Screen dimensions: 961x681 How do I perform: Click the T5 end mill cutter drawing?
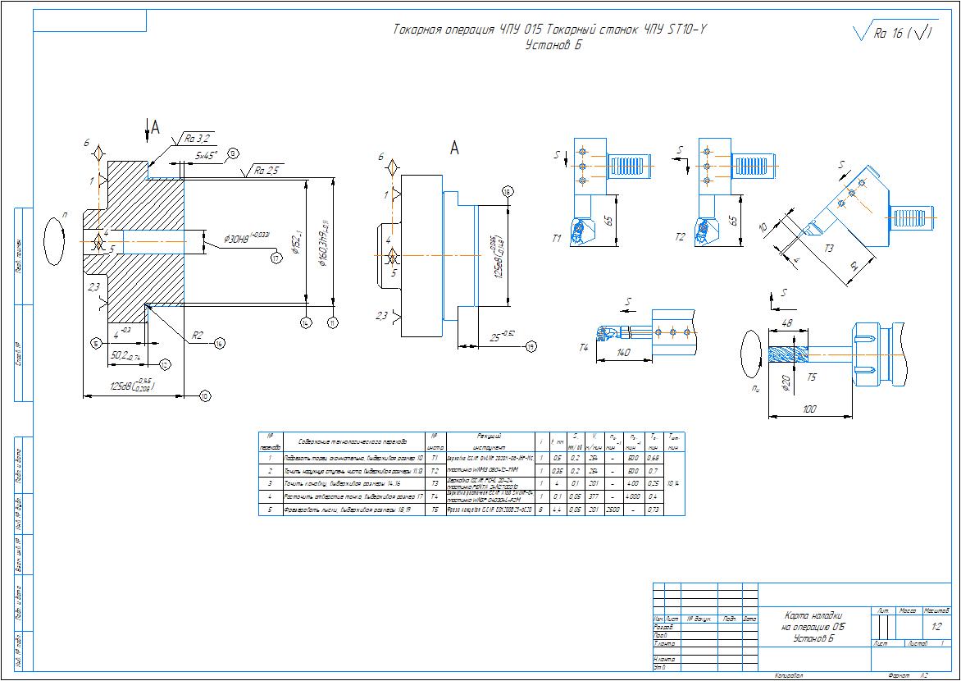click(836, 356)
